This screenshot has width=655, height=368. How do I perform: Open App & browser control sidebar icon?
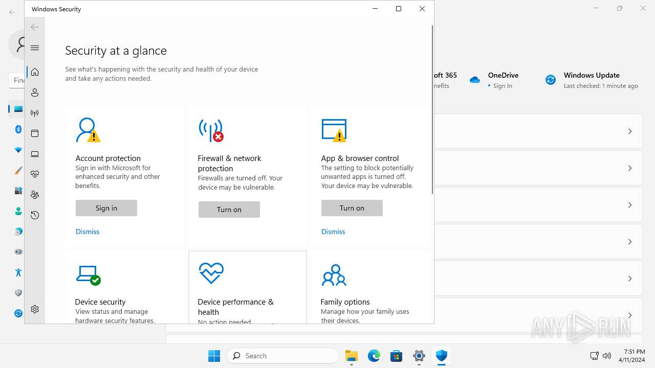(x=35, y=133)
